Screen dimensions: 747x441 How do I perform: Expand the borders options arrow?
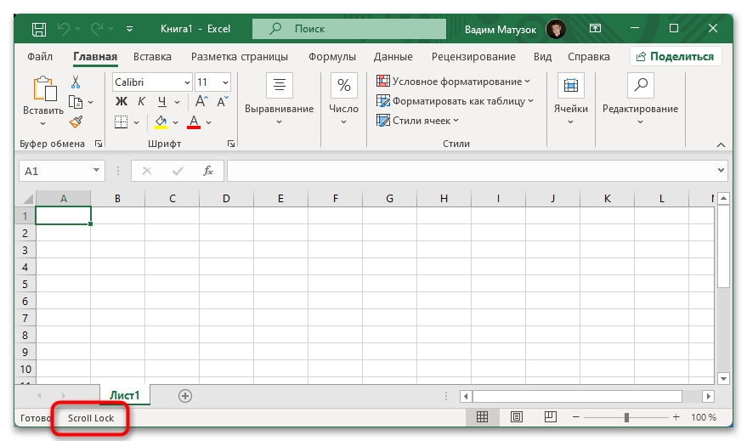137,122
